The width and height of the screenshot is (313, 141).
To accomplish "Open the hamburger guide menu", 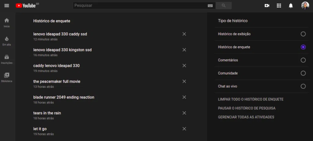I will point(7,5).
